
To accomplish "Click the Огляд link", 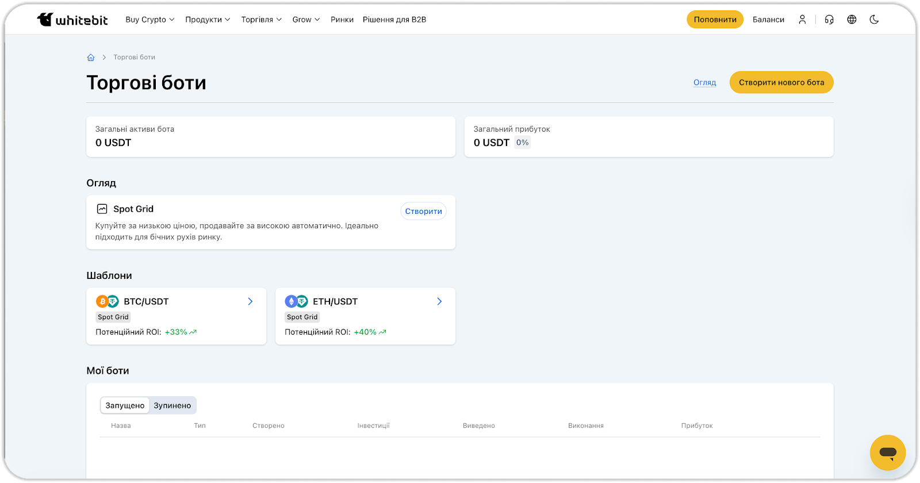I will pyautogui.click(x=704, y=82).
